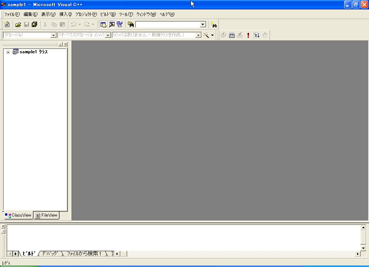Close the workspace panel
This screenshot has width=369, height=267.
tap(66, 44)
